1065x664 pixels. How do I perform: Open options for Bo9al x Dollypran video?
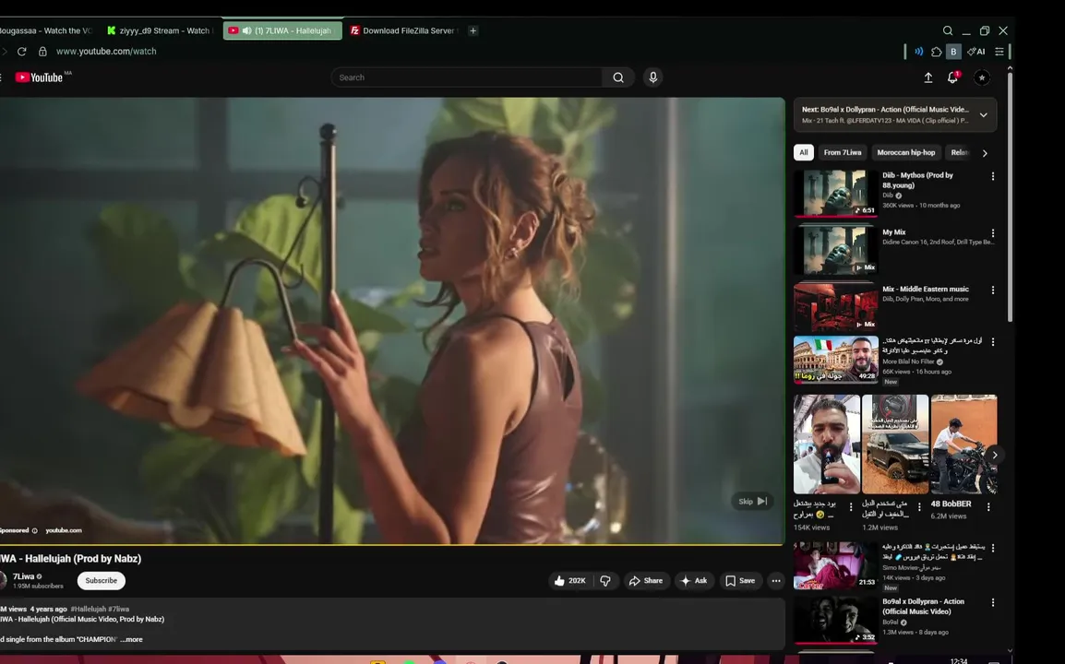(992, 603)
